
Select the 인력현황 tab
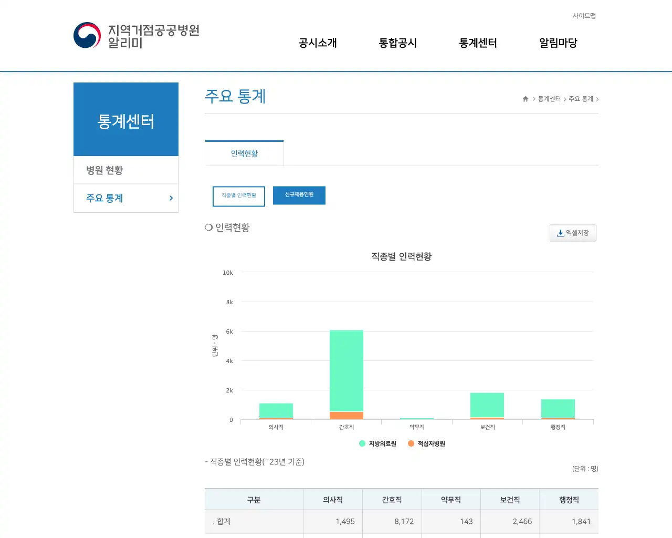pos(244,153)
